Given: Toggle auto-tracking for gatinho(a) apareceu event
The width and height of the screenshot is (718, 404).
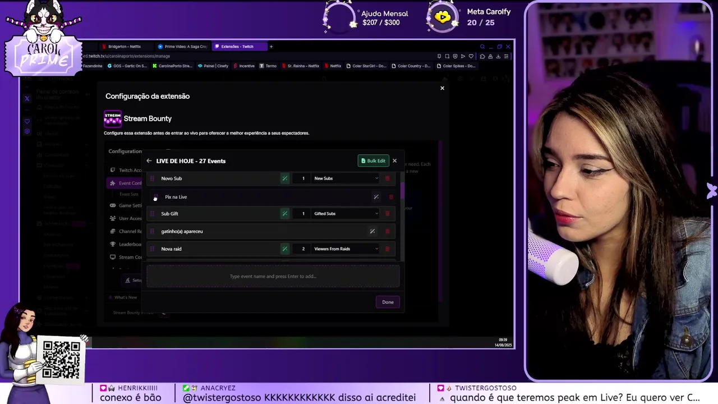Looking at the screenshot, I should [372, 231].
